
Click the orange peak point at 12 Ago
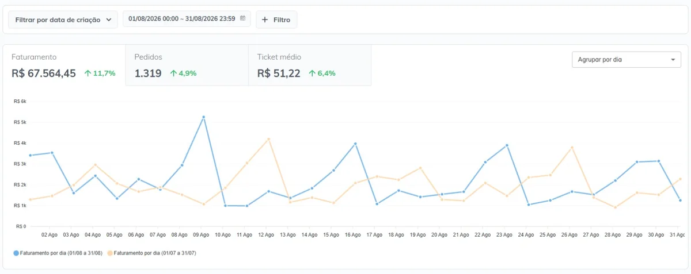click(x=268, y=139)
